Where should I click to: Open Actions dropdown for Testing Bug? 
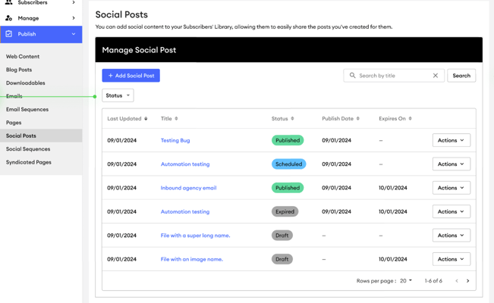pyautogui.click(x=451, y=140)
